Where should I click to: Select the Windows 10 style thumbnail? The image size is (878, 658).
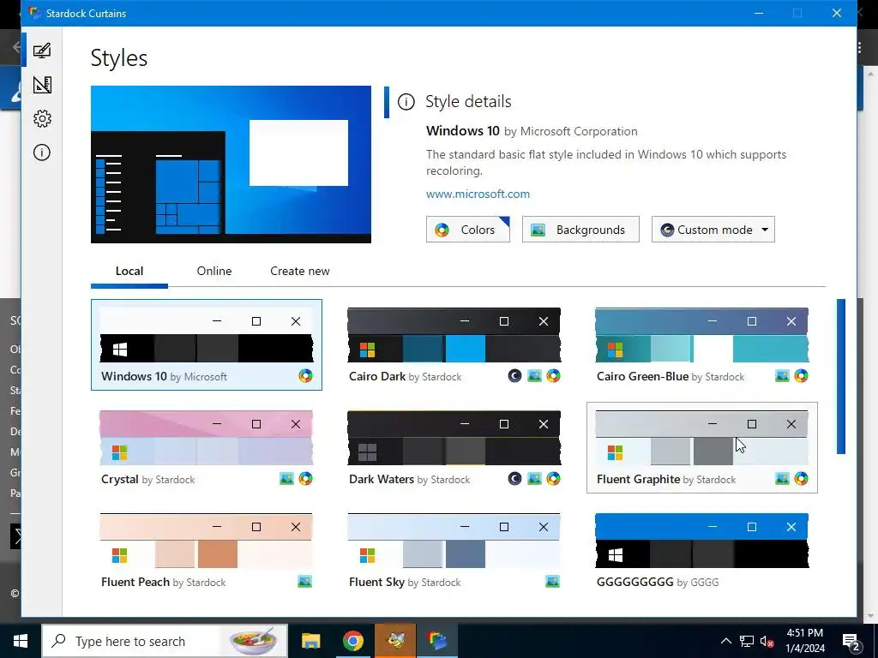click(207, 344)
